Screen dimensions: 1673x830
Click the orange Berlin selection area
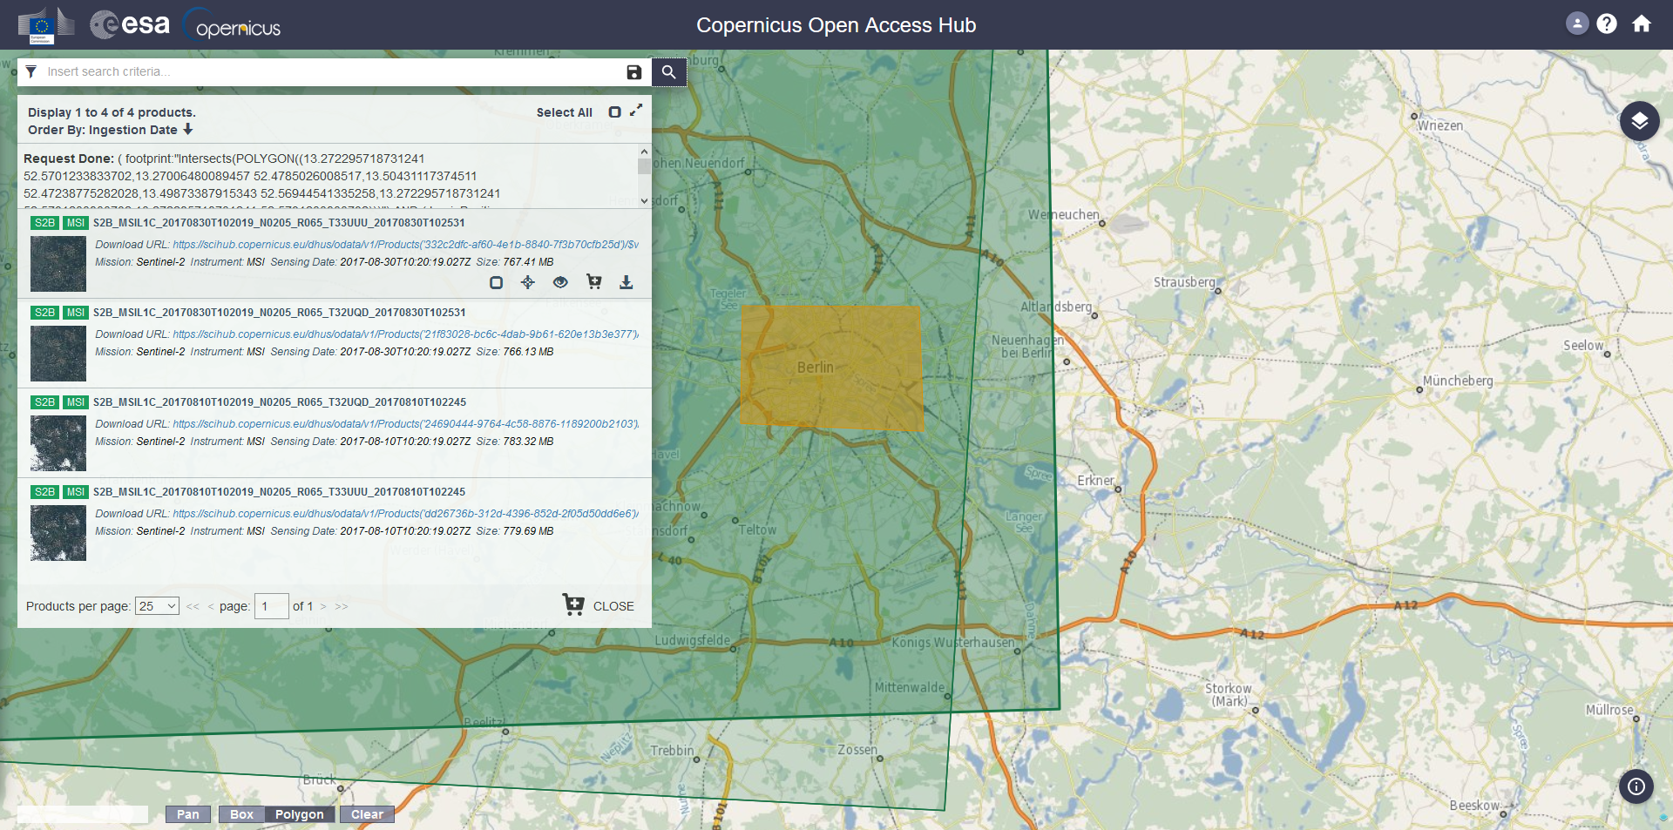[x=830, y=368]
